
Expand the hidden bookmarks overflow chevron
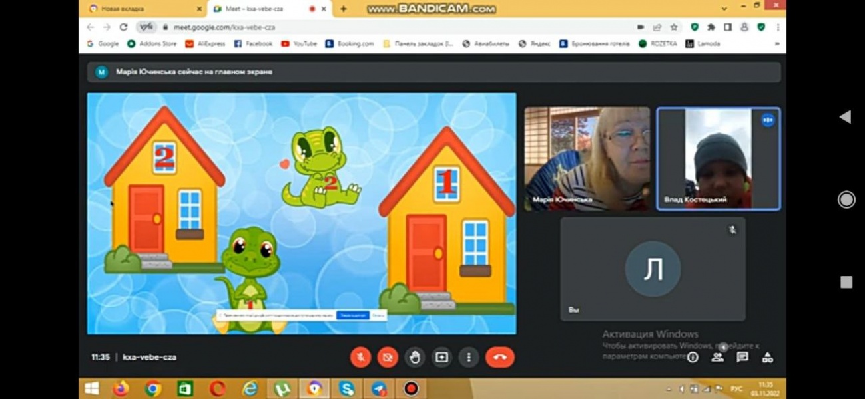[776, 43]
